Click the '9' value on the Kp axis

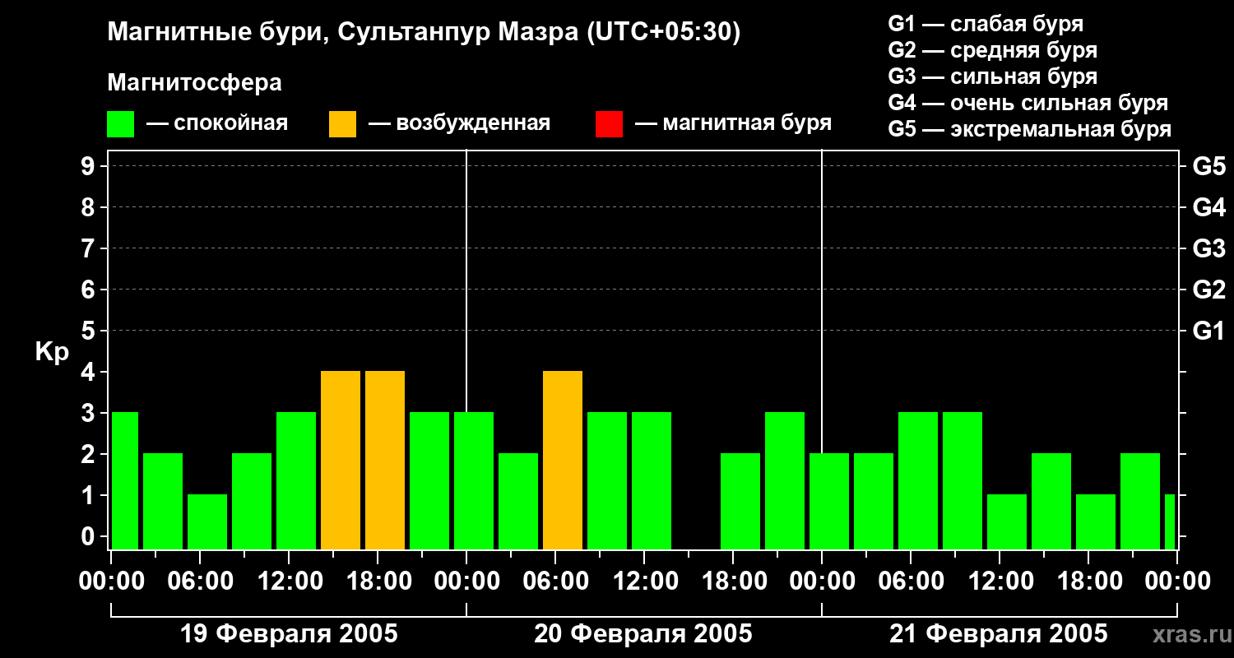90,166
